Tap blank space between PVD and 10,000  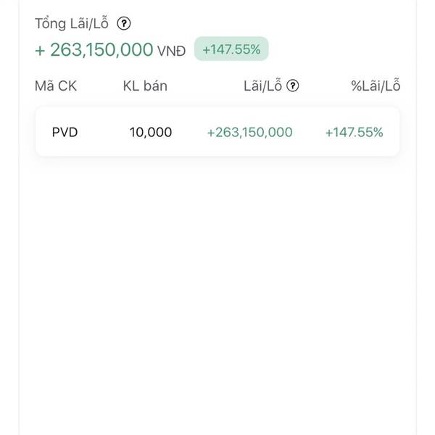click(x=103, y=132)
